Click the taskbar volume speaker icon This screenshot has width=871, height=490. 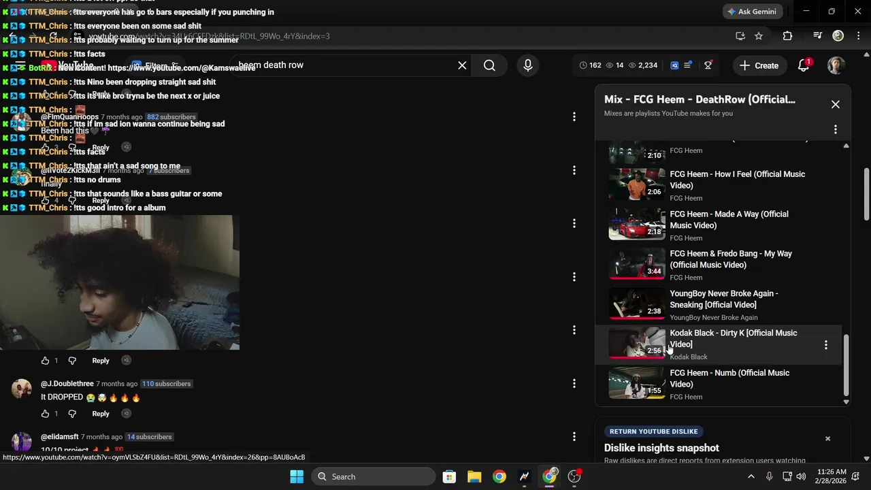click(x=801, y=476)
